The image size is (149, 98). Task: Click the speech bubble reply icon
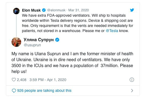(14, 91)
